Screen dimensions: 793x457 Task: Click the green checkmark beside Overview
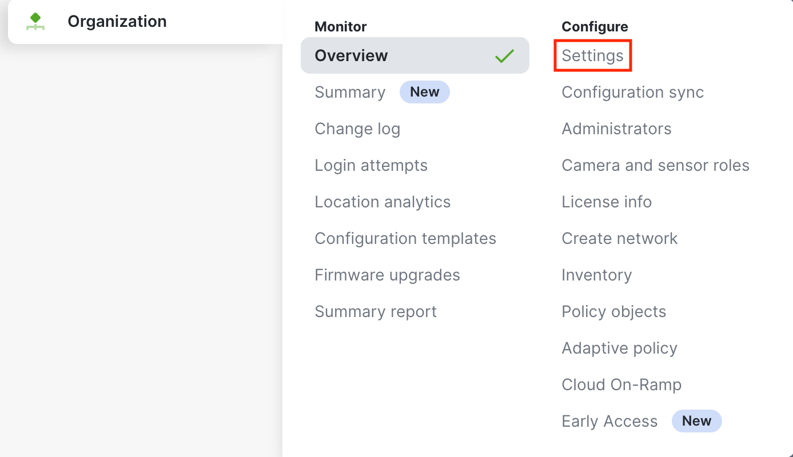click(x=504, y=56)
